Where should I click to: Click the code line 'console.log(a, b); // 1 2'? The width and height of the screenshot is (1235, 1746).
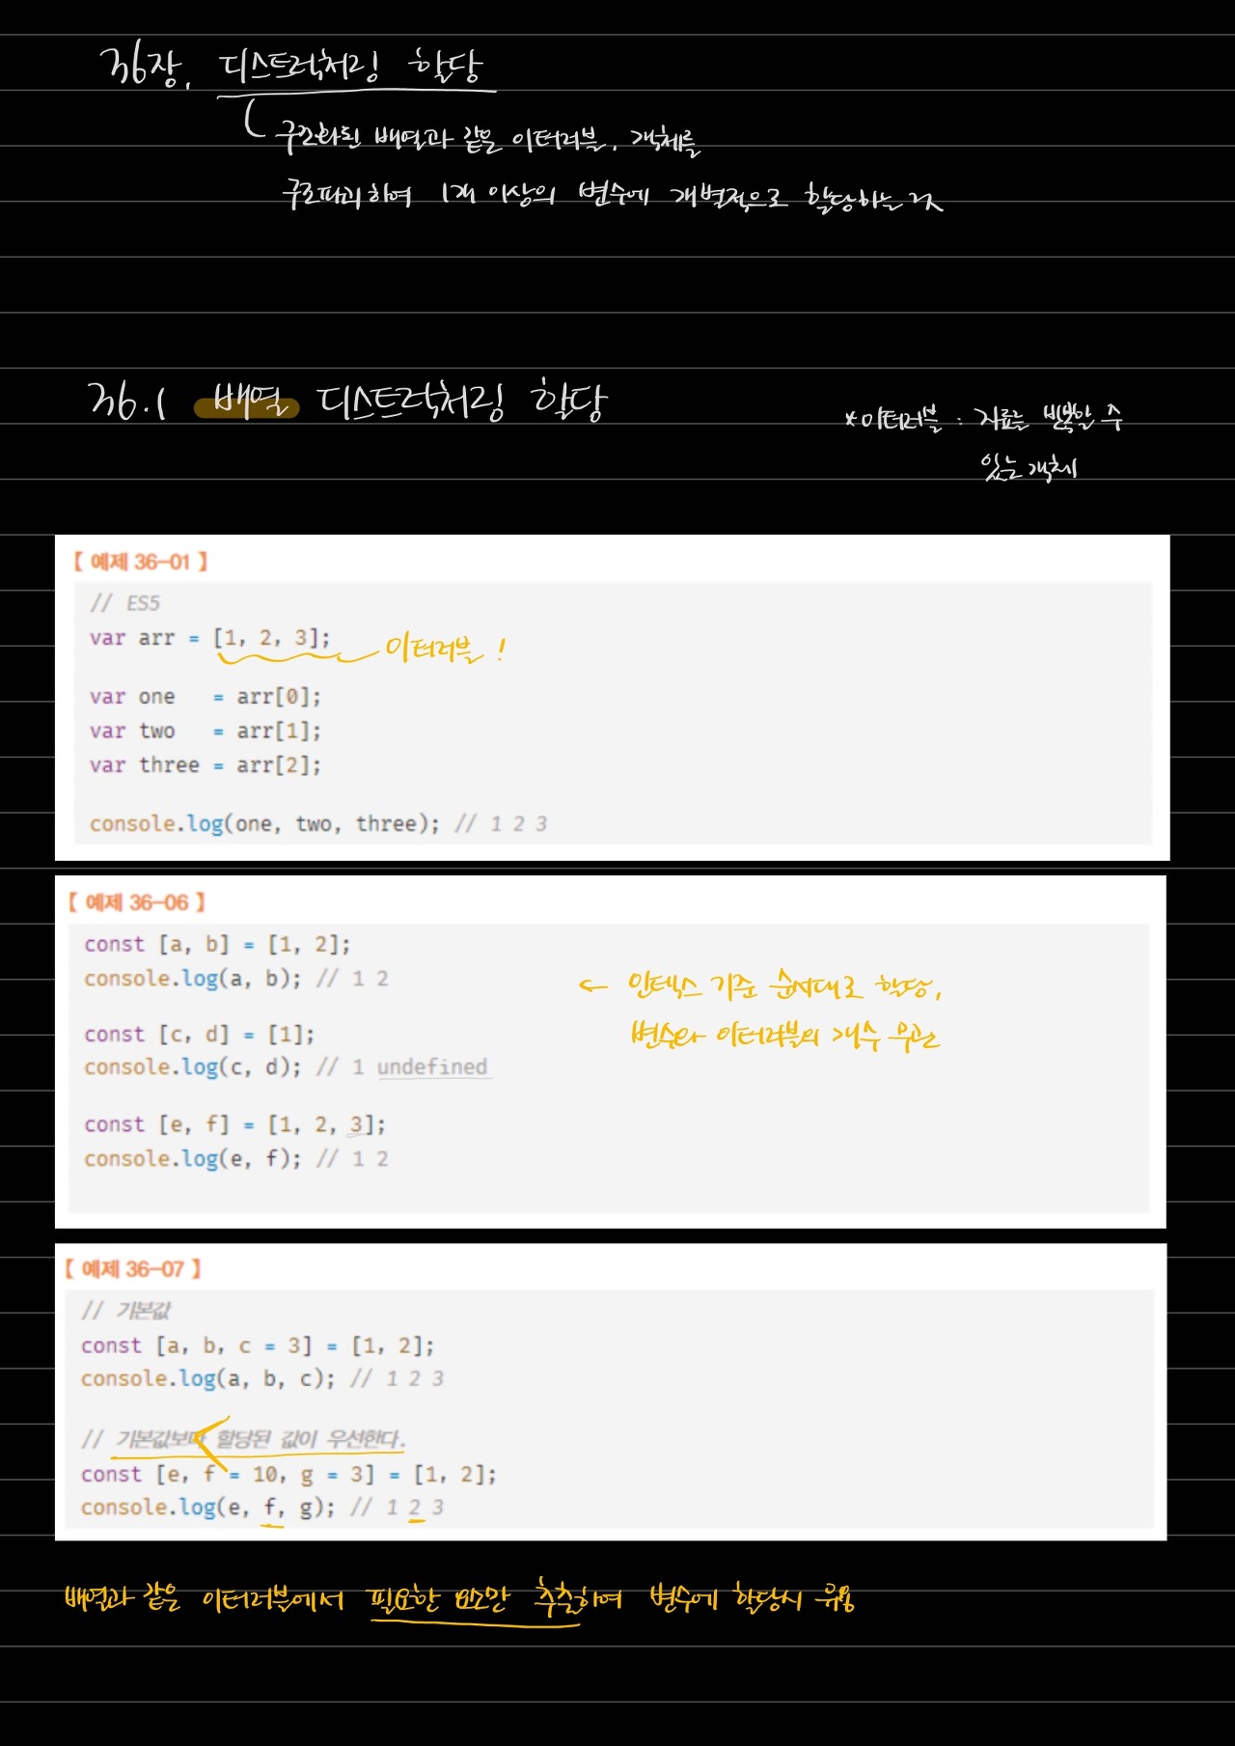pos(236,979)
